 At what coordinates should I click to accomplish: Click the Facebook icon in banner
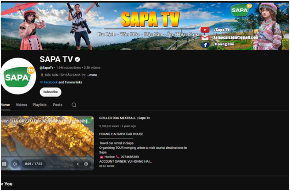(x=205, y=45)
